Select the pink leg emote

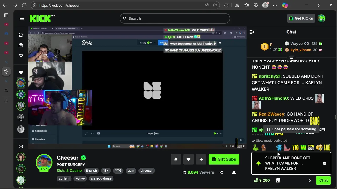point(287,148)
